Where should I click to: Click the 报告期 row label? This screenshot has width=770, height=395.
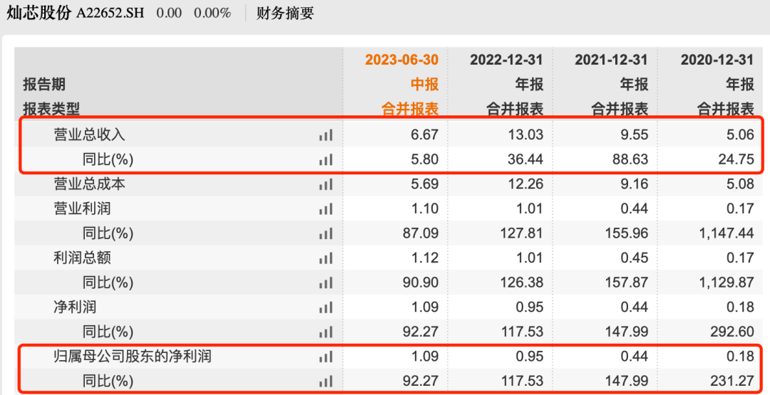(44, 84)
